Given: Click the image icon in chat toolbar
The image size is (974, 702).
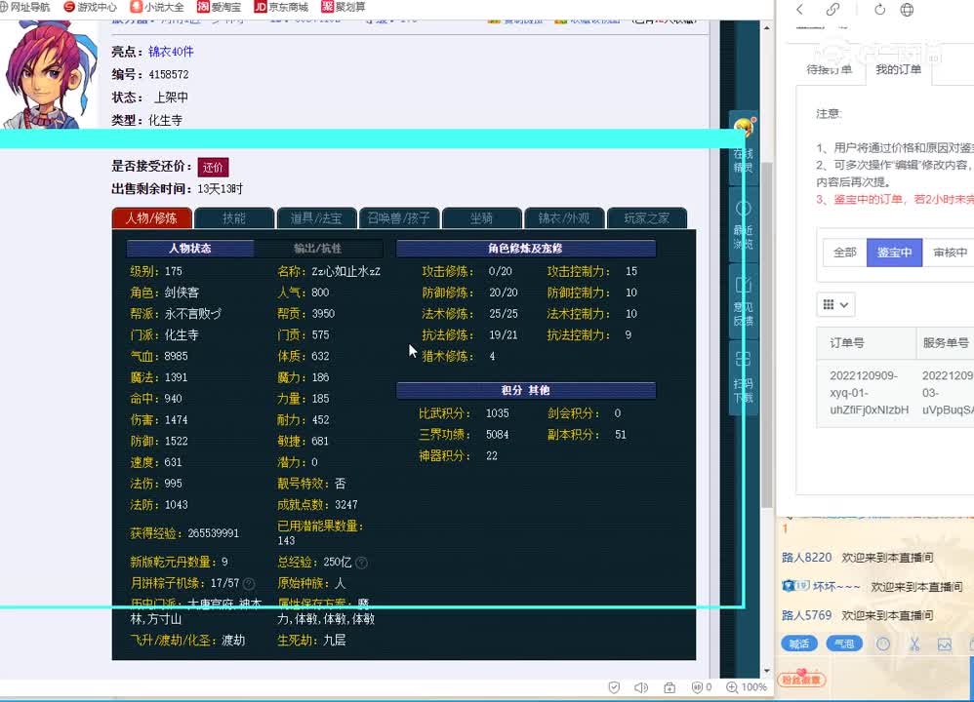Looking at the screenshot, I should [944, 644].
